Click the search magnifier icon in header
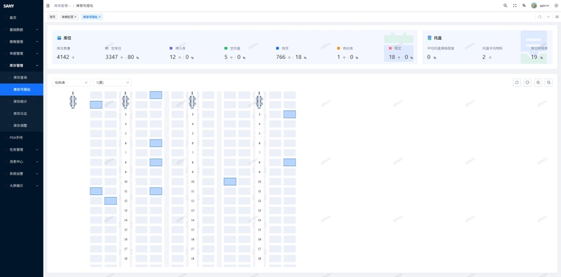The image size is (561, 277). tap(505, 6)
